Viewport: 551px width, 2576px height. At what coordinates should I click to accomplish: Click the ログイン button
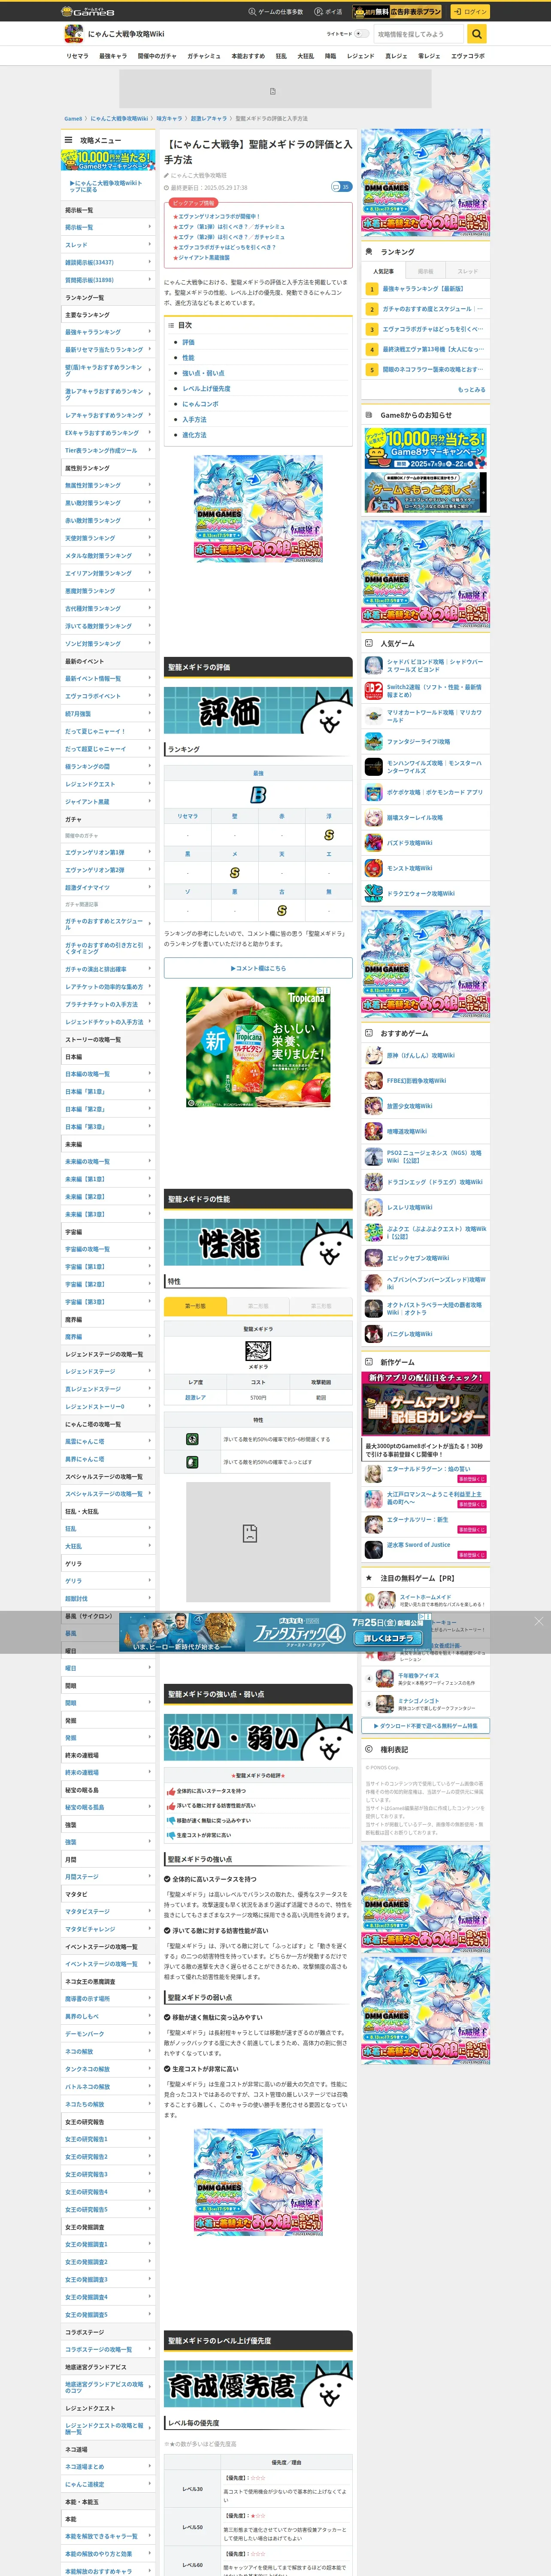click(469, 12)
